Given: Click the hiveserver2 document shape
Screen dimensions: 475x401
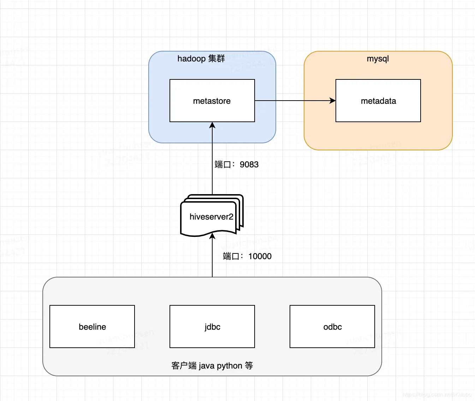Looking at the screenshot, I should (x=212, y=215).
